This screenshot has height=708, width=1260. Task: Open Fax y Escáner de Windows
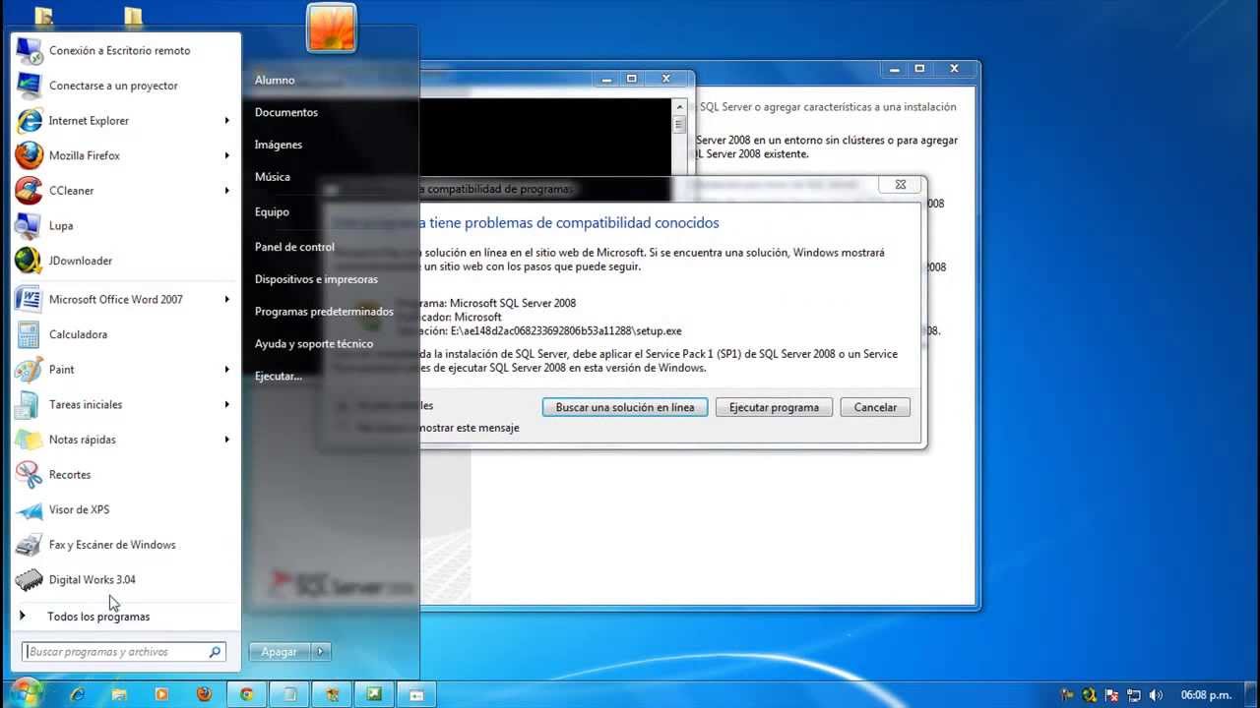125,545
